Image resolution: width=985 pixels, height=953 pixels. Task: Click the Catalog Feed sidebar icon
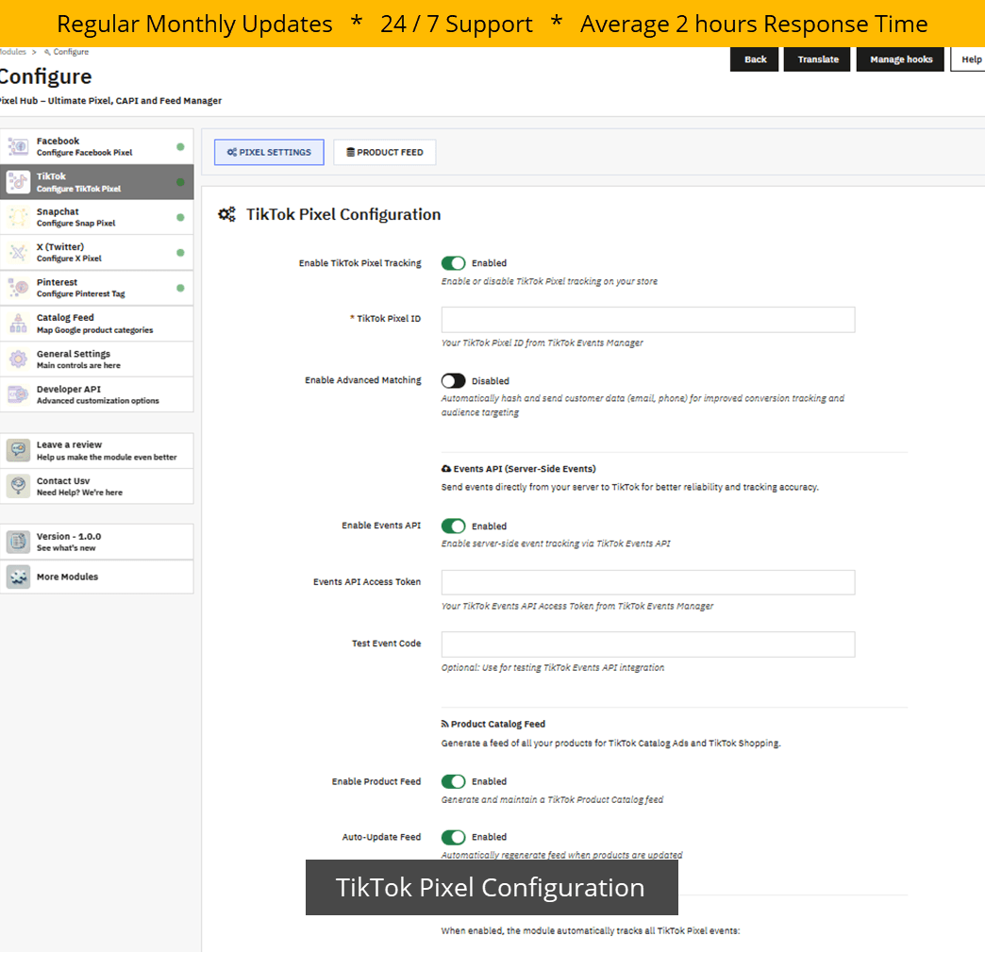coord(18,324)
